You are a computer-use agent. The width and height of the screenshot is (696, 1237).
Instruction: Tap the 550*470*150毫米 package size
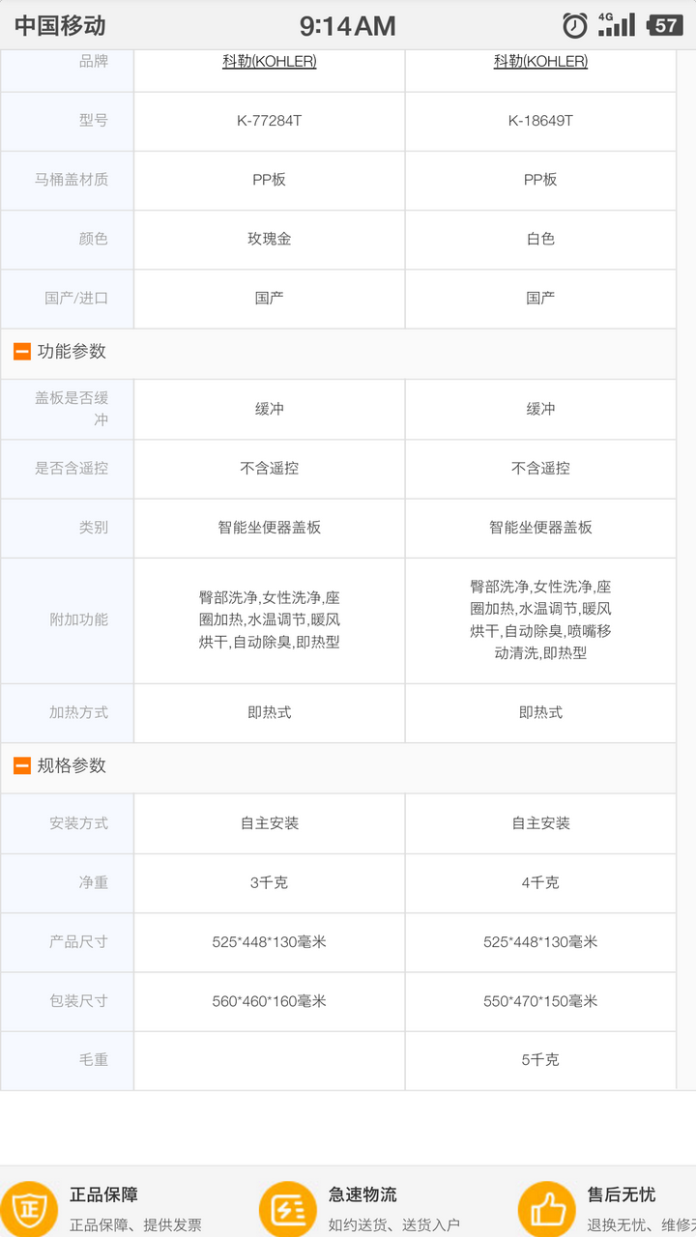[x=540, y=1001]
